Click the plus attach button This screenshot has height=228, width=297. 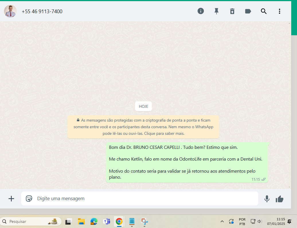(x=11, y=199)
